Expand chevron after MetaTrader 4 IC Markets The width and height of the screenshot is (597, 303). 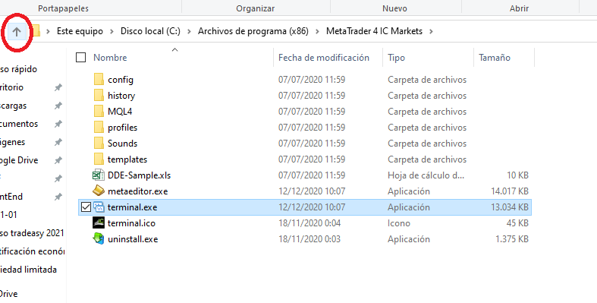pyautogui.click(x=431, y=31)
